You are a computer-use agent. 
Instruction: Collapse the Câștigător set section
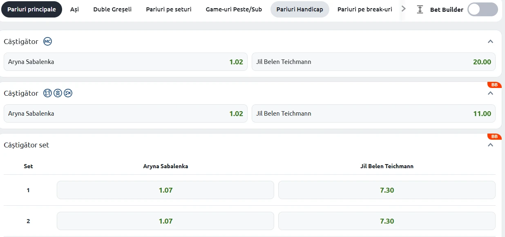pyautogui.click(x=491, y=145)
